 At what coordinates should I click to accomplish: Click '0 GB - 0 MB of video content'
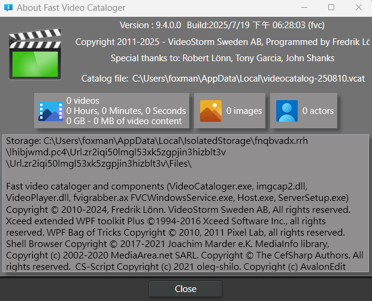124,121
